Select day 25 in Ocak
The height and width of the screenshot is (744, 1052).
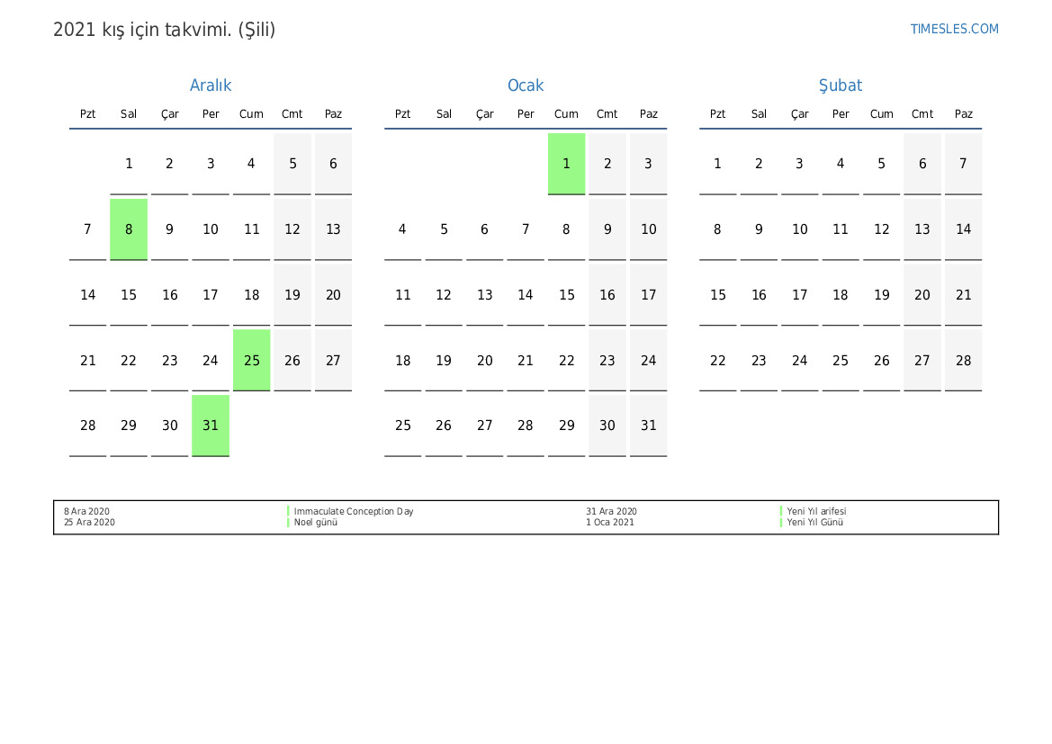point(402,426)
